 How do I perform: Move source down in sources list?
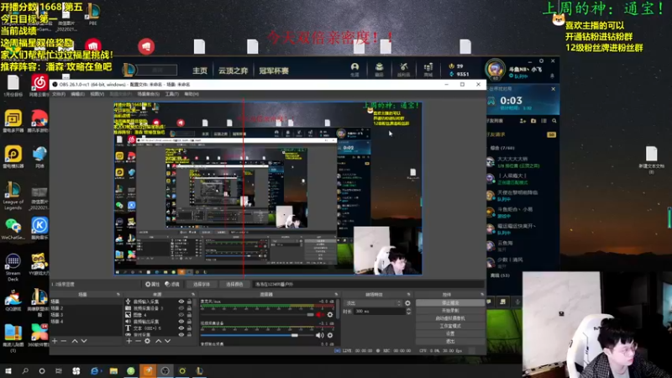tap(167, 341)
